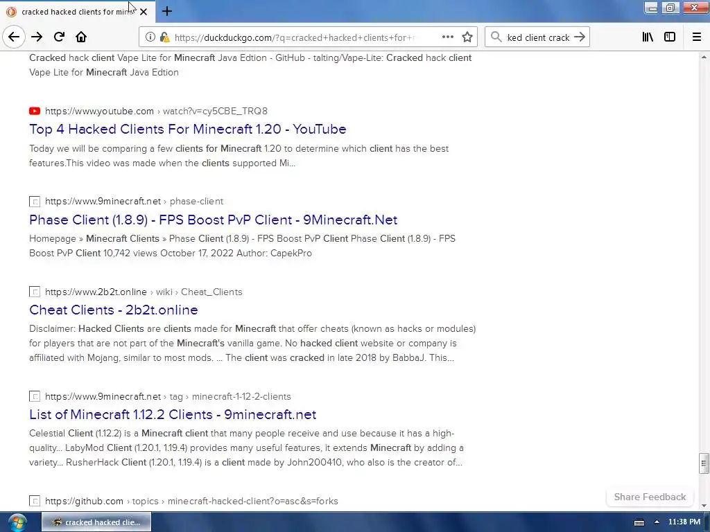Click the 2b2t.online wiki Cheat_Clients URL
This screenshot has width=710, height=532.
[x=144, y=292]
